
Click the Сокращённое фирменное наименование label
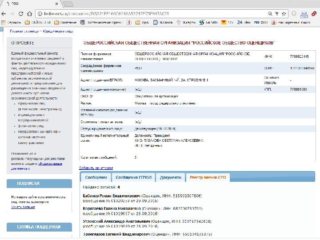[101, 68]
